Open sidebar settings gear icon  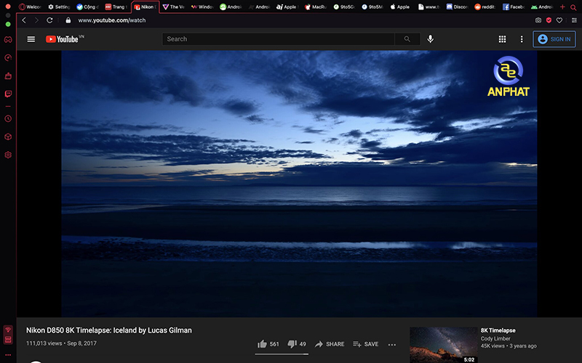pos(8,155)
